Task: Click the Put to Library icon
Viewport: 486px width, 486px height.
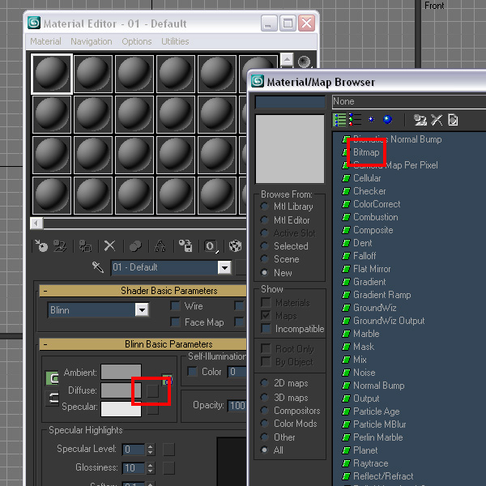Action: tap(185, 246)
